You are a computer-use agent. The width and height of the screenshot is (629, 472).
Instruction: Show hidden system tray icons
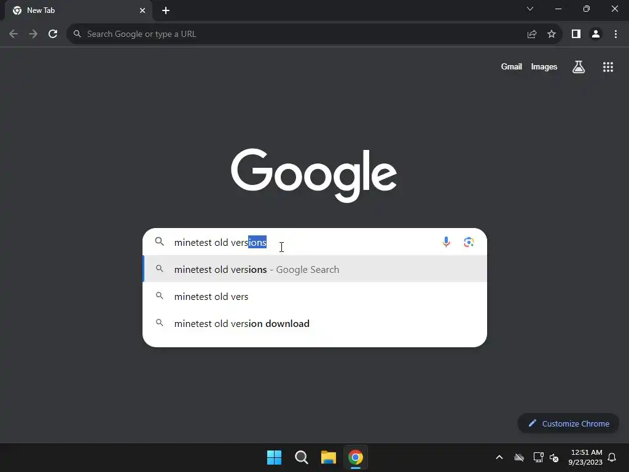pyautogui.click(x=499, y=457)
